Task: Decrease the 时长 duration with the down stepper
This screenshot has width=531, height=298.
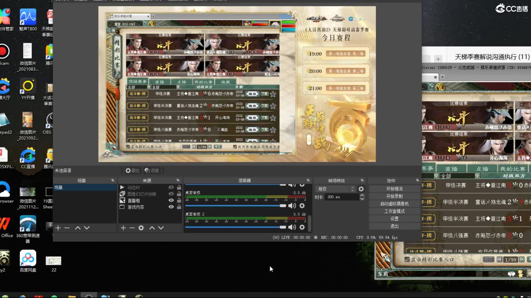Action: 362,199
